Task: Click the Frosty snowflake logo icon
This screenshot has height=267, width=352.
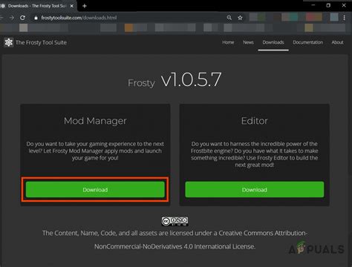Action: point(9,42)
